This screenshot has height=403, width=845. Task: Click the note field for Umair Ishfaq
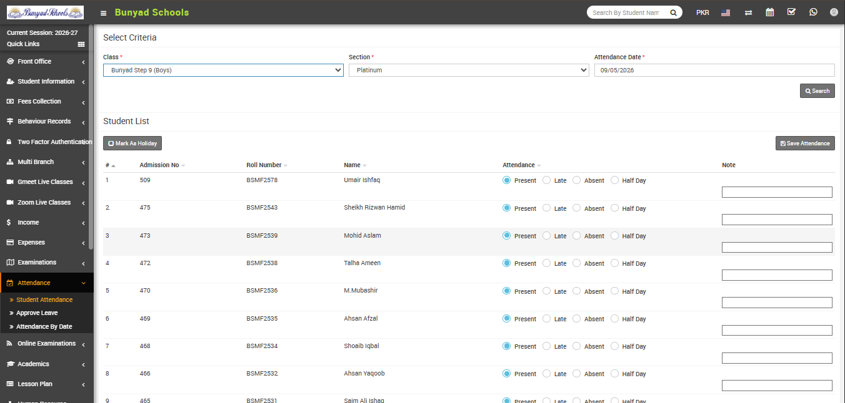777,192
